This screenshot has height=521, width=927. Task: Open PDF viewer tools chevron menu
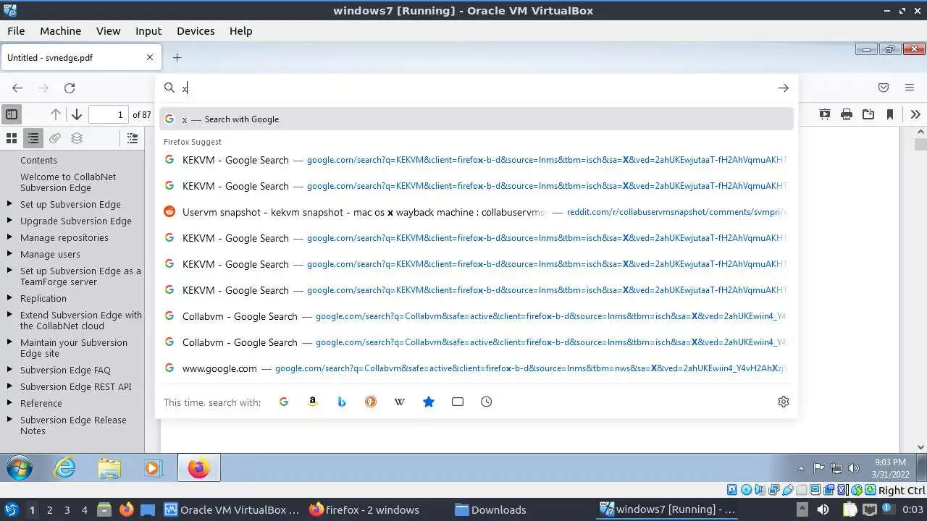click(915, 114)
